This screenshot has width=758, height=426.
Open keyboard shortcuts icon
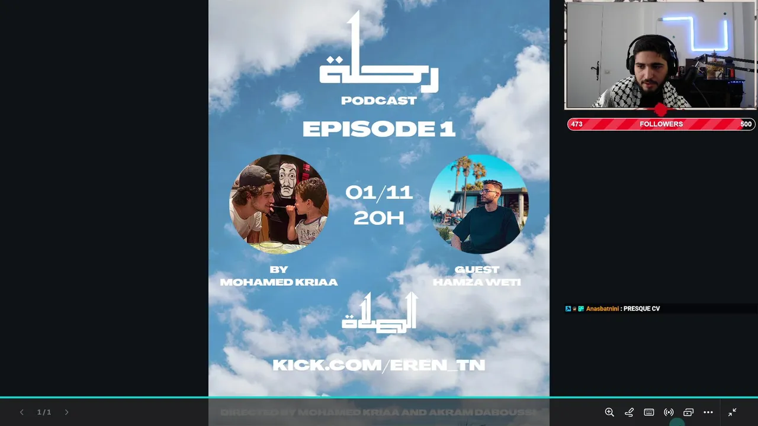[649, 412]
